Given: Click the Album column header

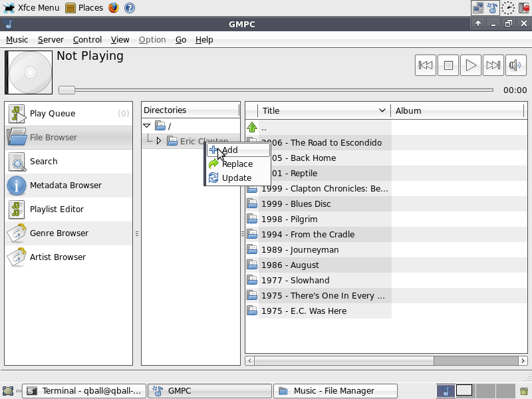Looking at the screenshot, I should (x=458, y=110).
